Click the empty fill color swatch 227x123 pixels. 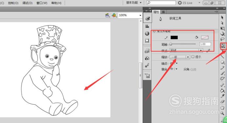point(205,38)
